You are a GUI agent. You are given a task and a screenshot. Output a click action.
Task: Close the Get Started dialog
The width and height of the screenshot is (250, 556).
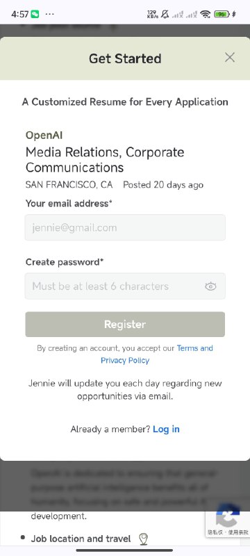(230, 58)
